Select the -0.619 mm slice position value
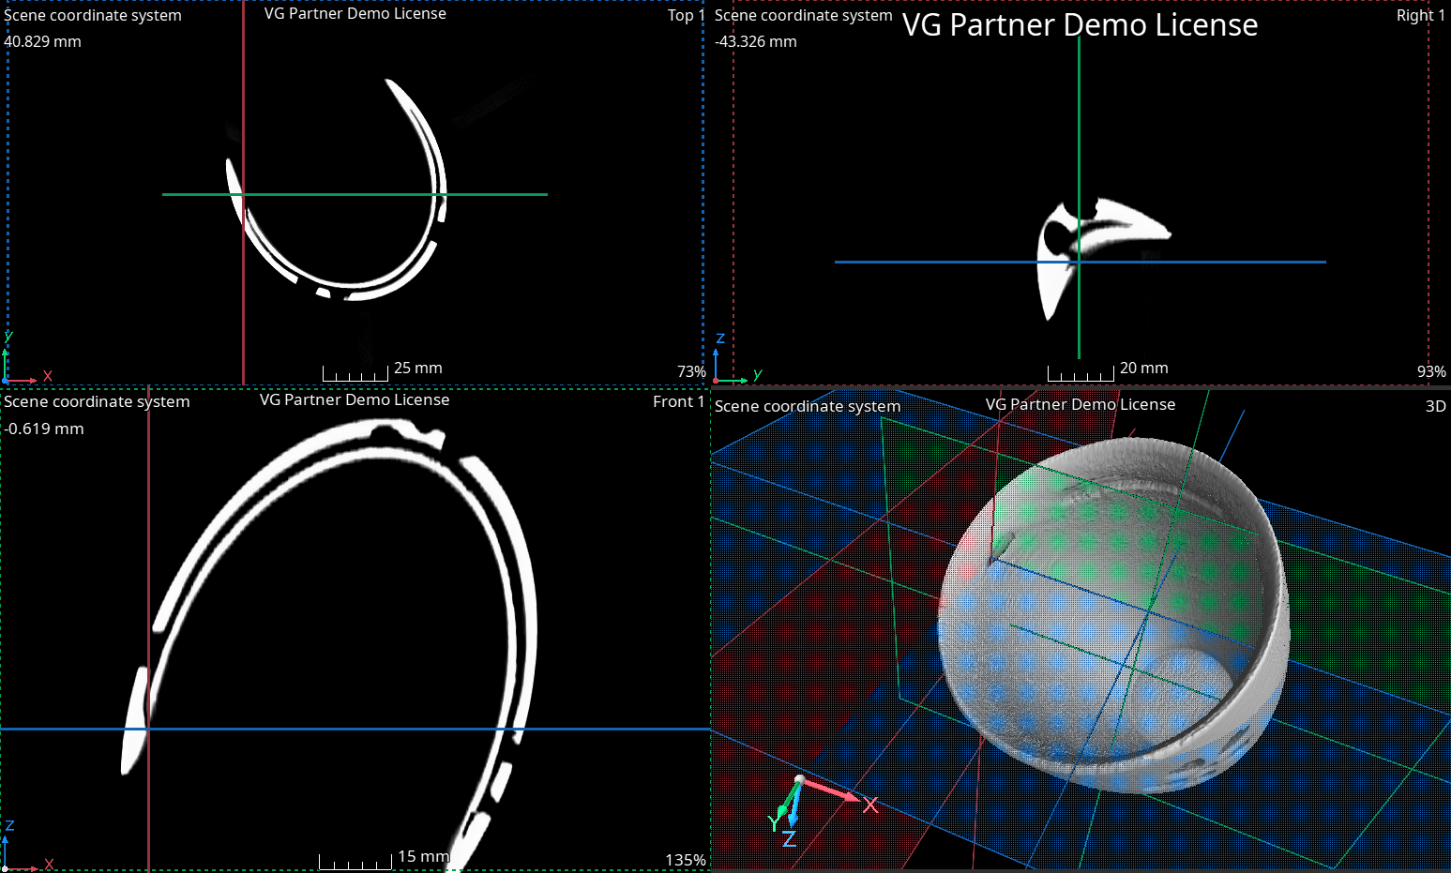 (44, 429)
